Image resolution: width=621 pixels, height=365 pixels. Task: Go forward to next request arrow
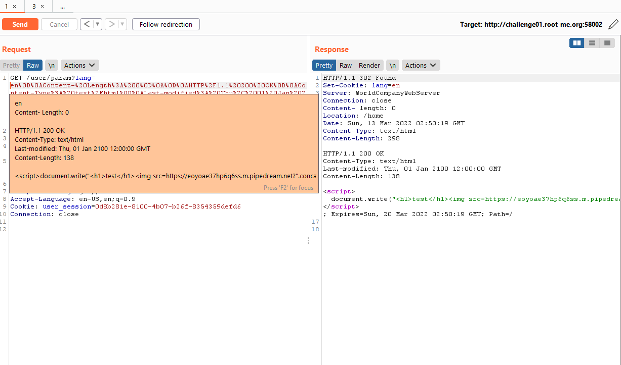pos(111,24)
